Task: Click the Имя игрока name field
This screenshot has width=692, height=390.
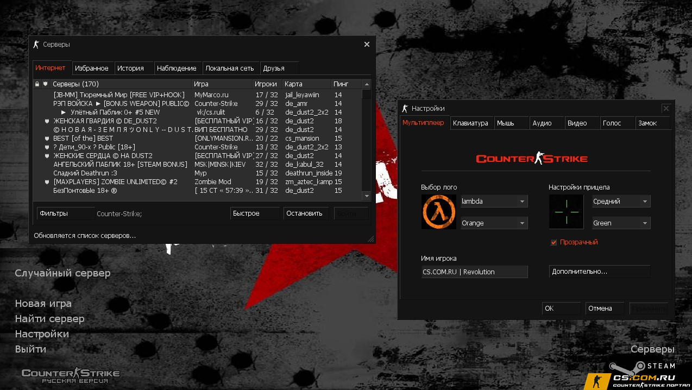Action: (474, 272)
